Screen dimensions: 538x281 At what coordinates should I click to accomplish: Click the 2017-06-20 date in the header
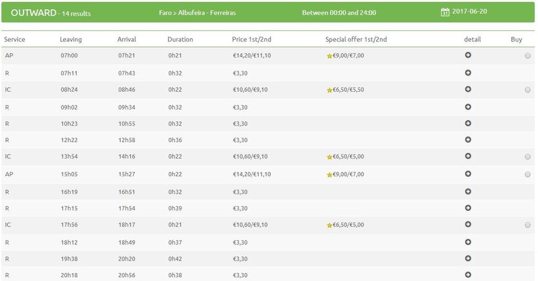(471, 12)
